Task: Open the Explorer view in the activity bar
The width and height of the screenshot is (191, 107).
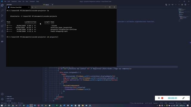Action: (2, 5)
